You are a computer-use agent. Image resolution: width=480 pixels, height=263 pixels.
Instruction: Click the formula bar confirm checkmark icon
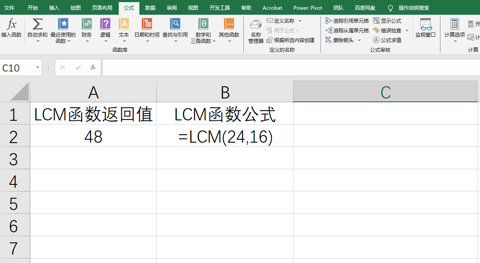[x=78, y=67]
